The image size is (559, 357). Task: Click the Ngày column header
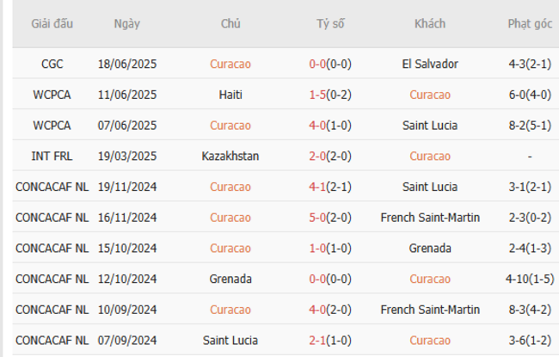tap(127, 24)
